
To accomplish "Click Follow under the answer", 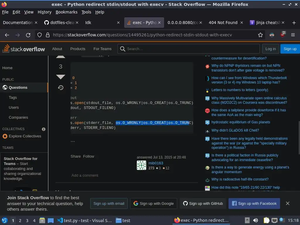I will [x=88, y=156].
